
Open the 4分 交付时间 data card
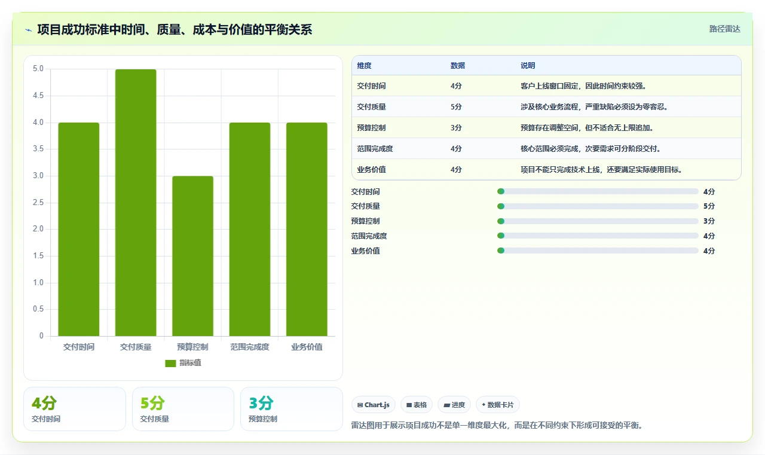[75, 409]
